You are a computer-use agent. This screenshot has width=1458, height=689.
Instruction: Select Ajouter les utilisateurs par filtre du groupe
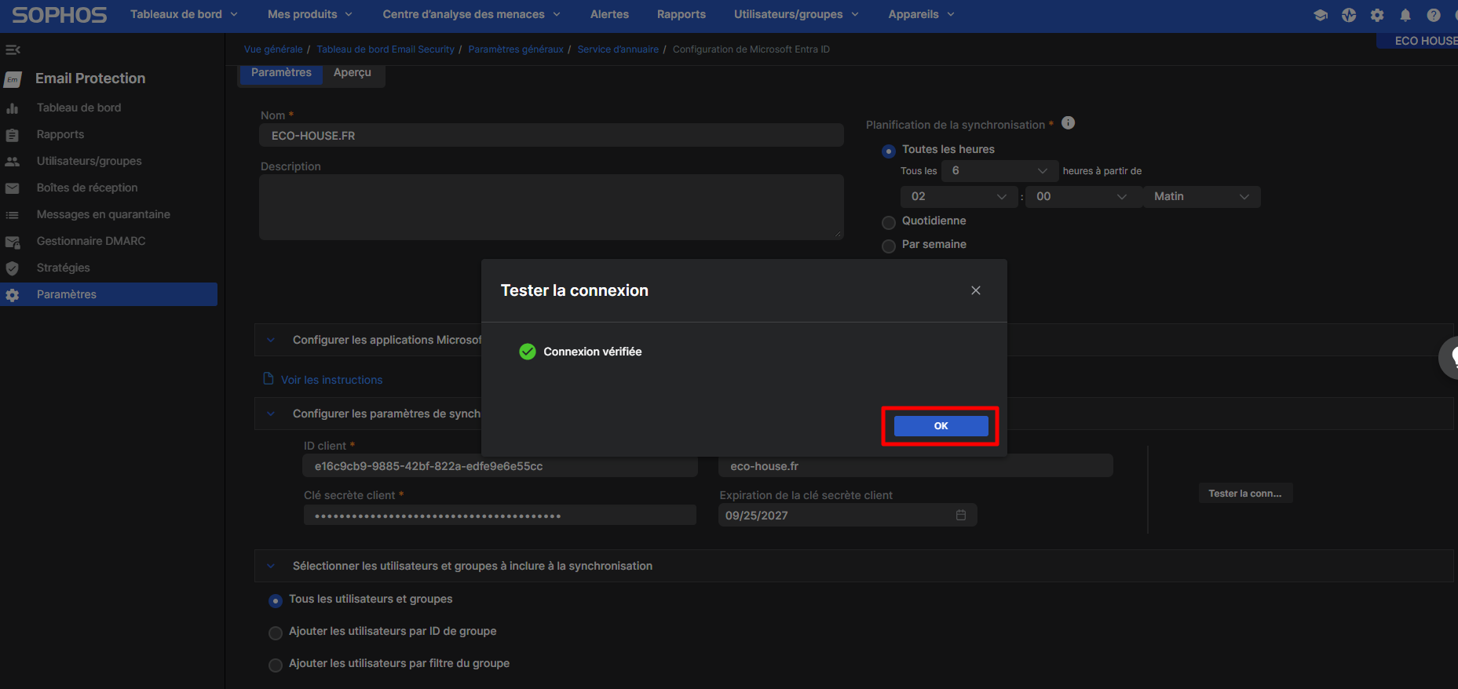coord(276,665)
